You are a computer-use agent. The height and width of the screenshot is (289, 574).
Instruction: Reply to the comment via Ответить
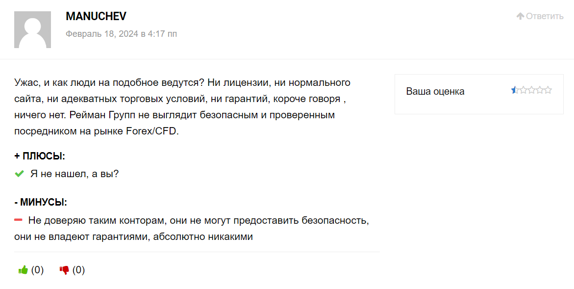(545, 16)
